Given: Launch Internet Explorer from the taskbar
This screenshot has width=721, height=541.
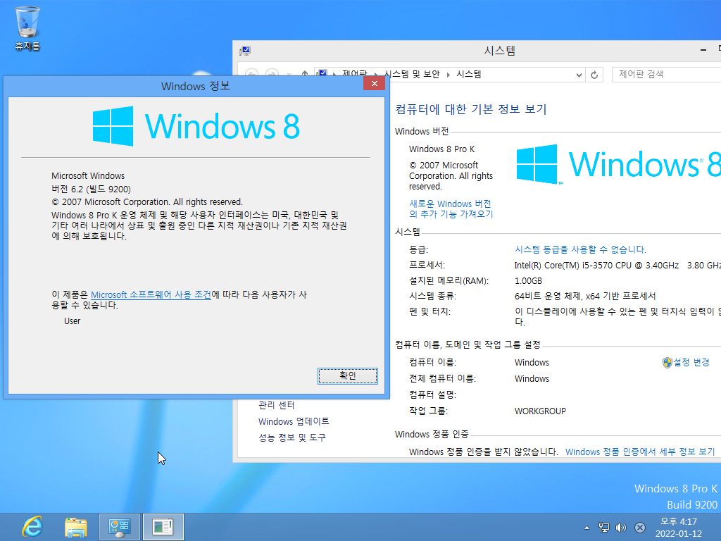Looking at the screenshot, I should click(32, 527).
